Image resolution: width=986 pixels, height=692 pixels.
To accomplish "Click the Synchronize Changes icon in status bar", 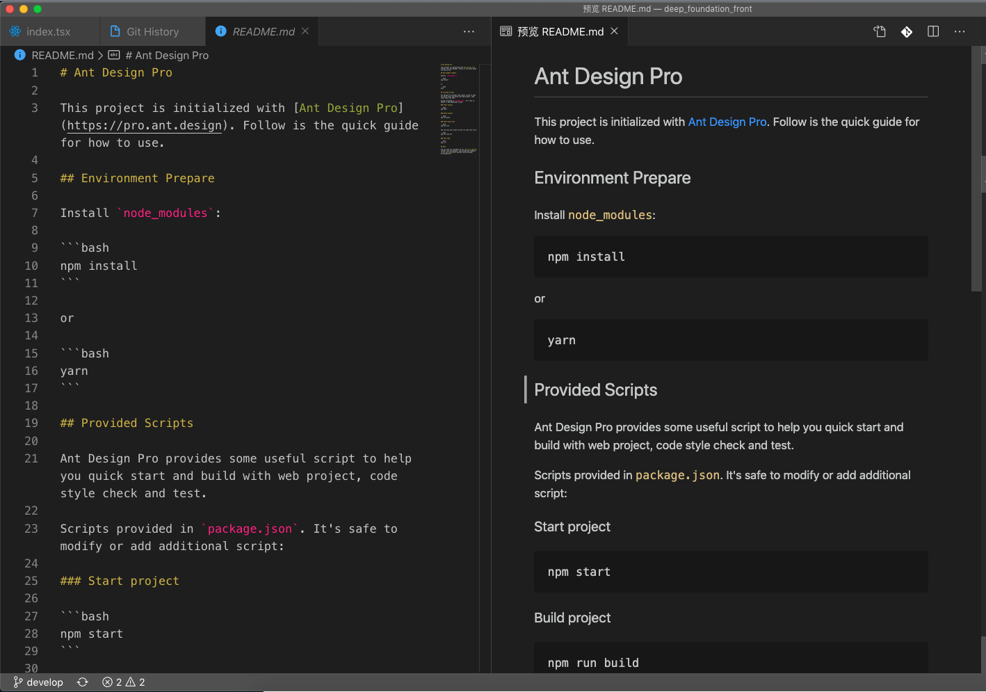I will pyautogui.click(x=83, y=682).
